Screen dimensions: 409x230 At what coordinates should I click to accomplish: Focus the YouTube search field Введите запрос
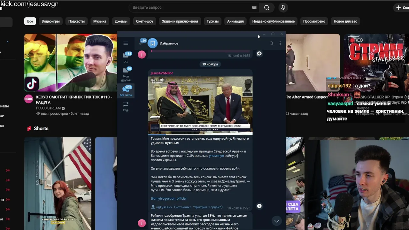[x=190, y=7]
